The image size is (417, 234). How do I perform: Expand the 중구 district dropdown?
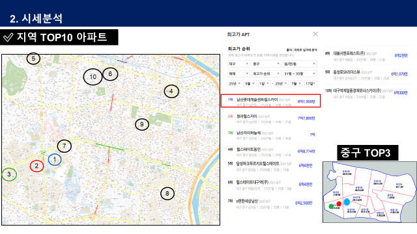point(266,64)
